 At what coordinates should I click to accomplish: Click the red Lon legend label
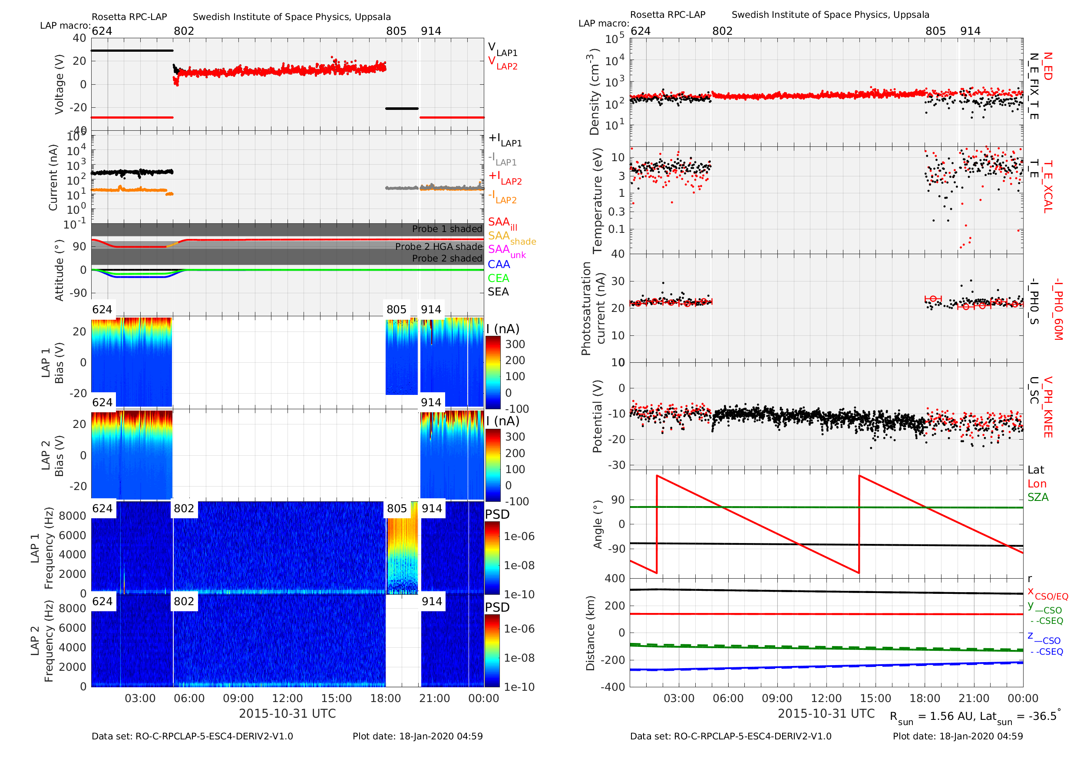click(x=1037, y=484)
